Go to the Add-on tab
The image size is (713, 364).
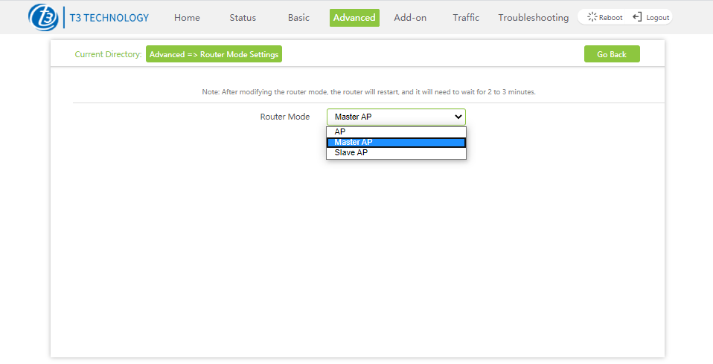pyautogui.click(x=410, y=18)
